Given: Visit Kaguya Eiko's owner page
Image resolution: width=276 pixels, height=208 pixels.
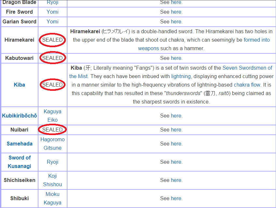Looking at the screenshot, I should click(x=52, y=116).
